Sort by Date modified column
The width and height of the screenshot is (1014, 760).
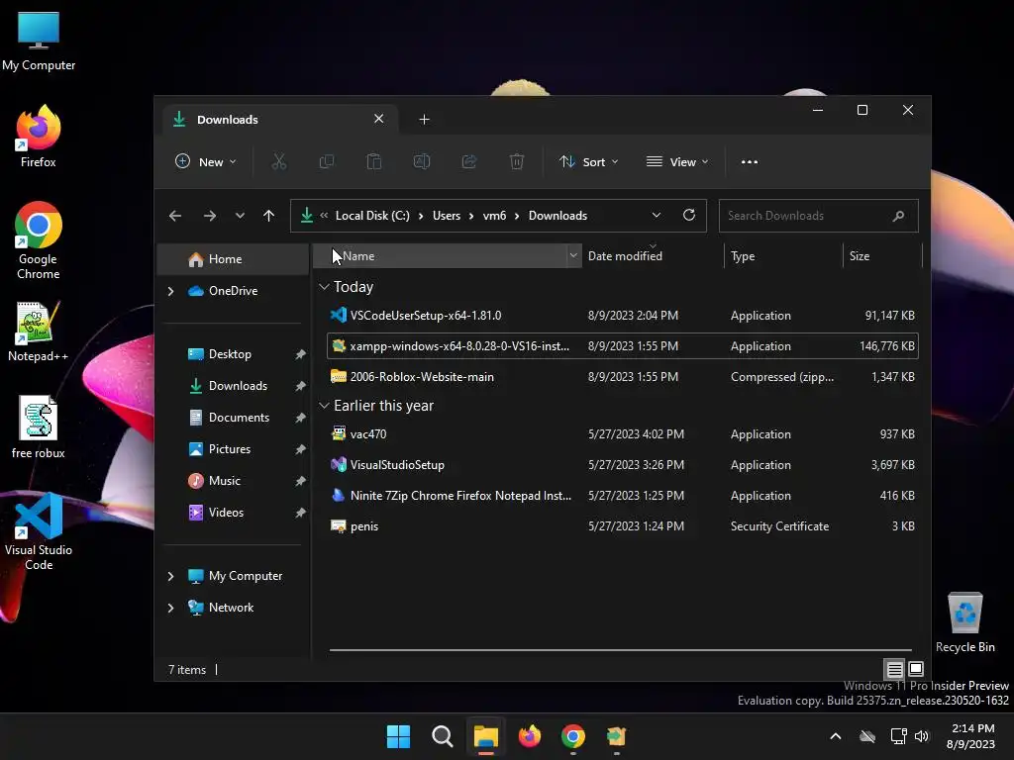click(652, 256)
